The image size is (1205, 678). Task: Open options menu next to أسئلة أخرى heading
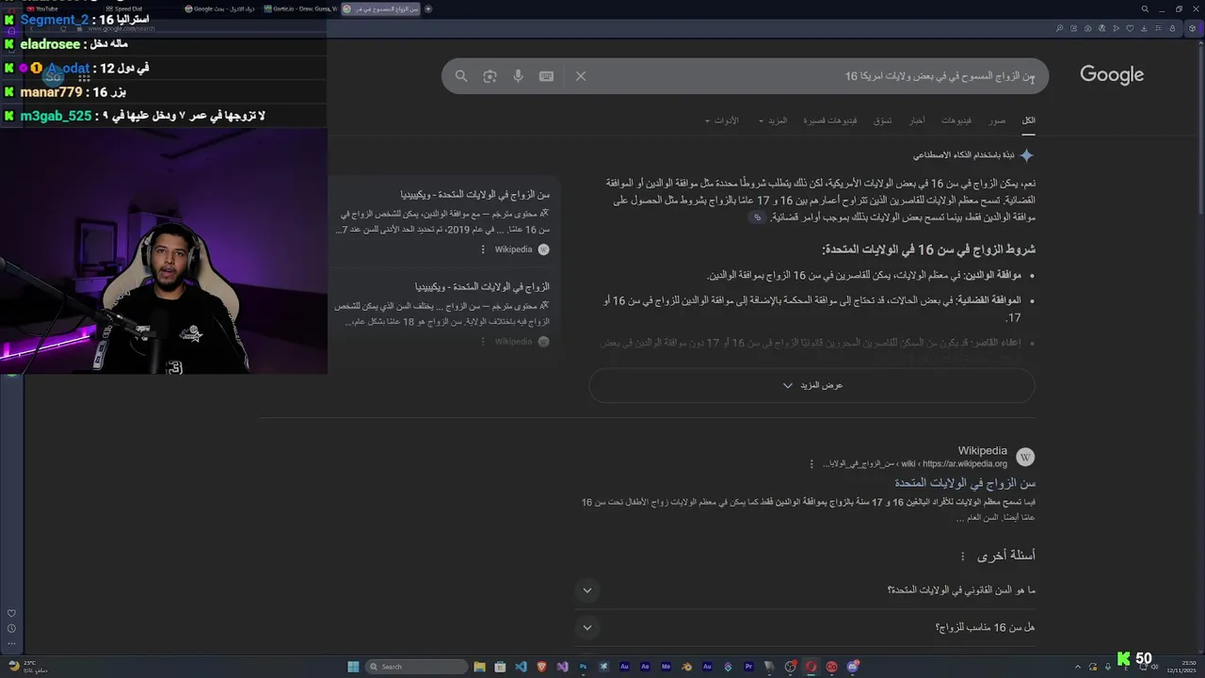(962, 557)
